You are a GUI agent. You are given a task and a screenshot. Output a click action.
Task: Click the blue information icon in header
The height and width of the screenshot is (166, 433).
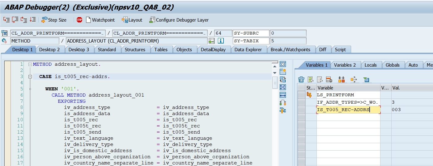221,41
